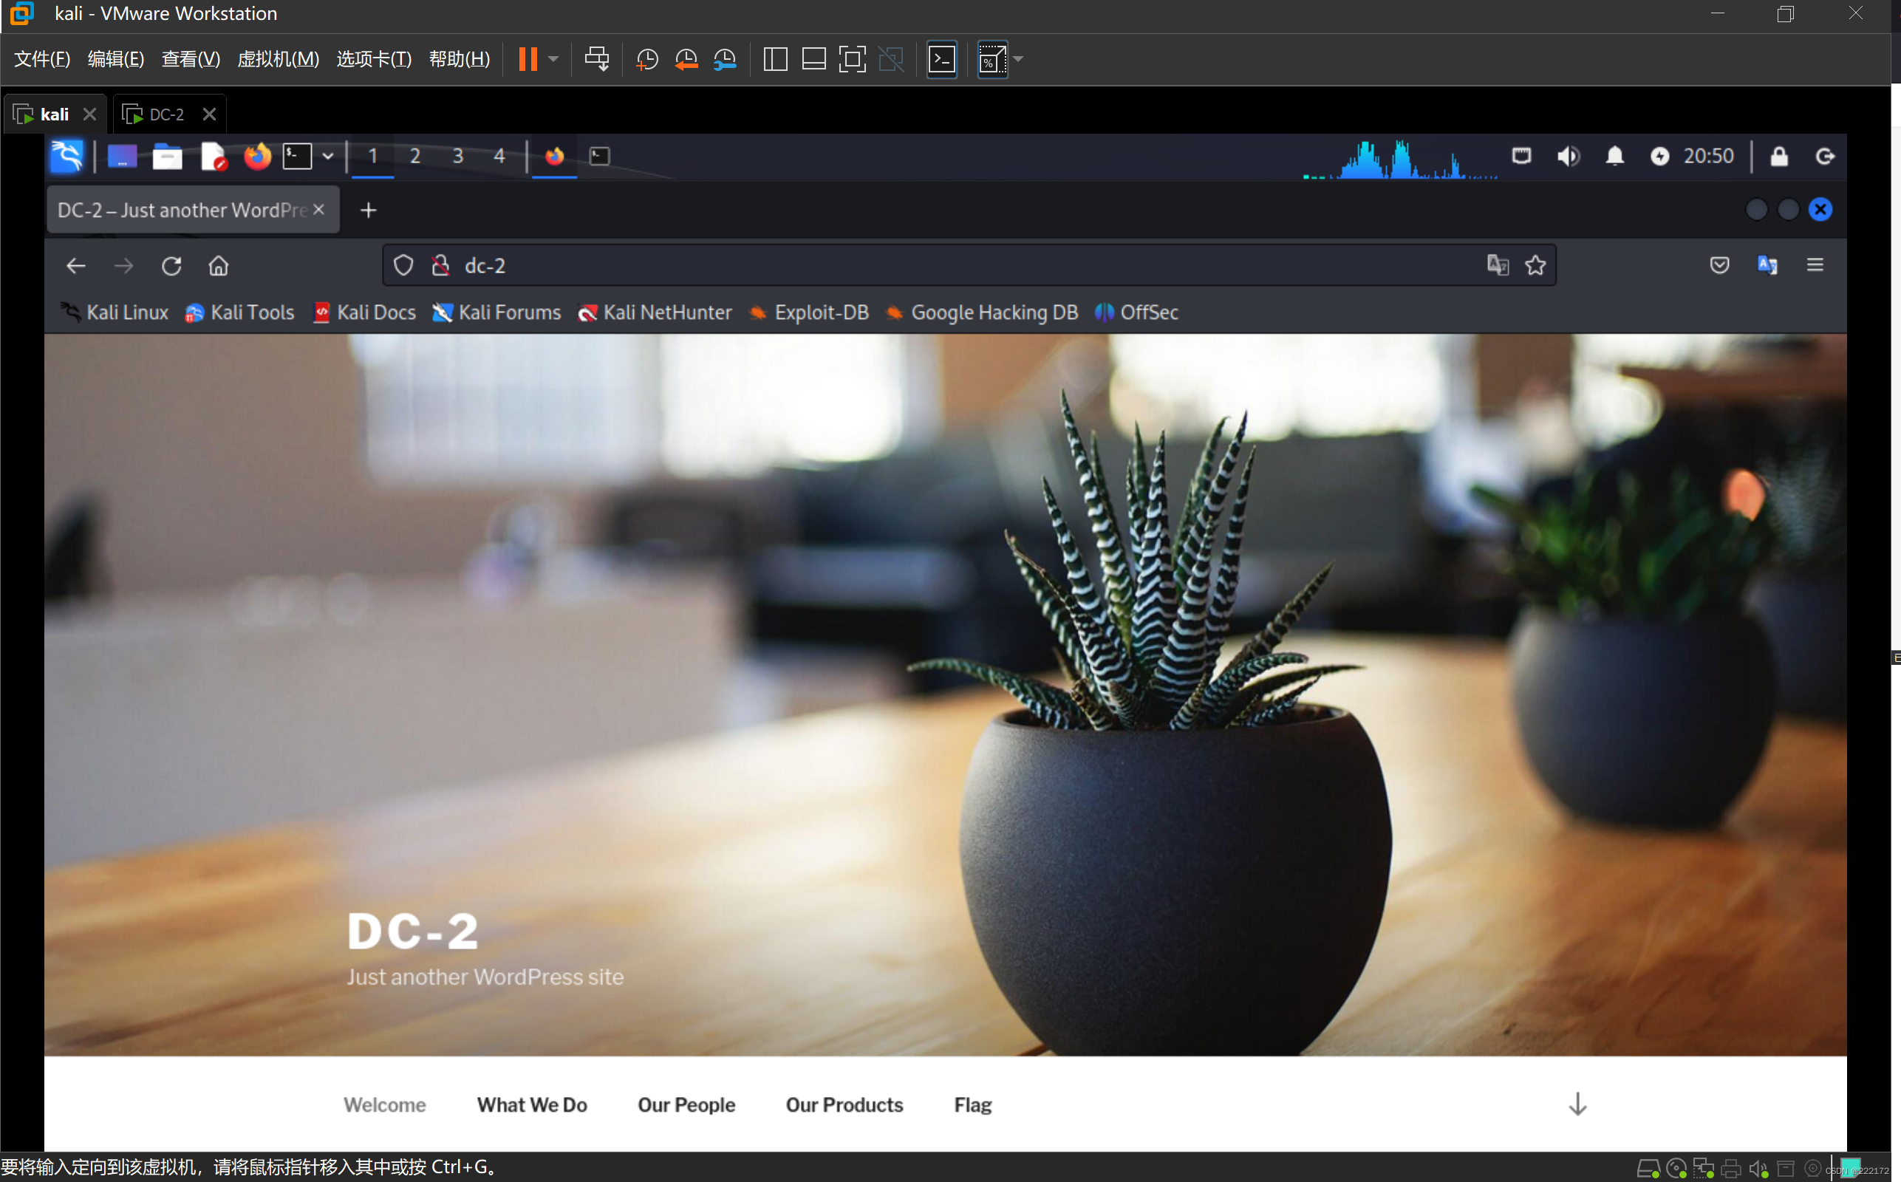Open the Flag page link
The height and width of the screenshot is (1182, 1901).
point(972,1104)
